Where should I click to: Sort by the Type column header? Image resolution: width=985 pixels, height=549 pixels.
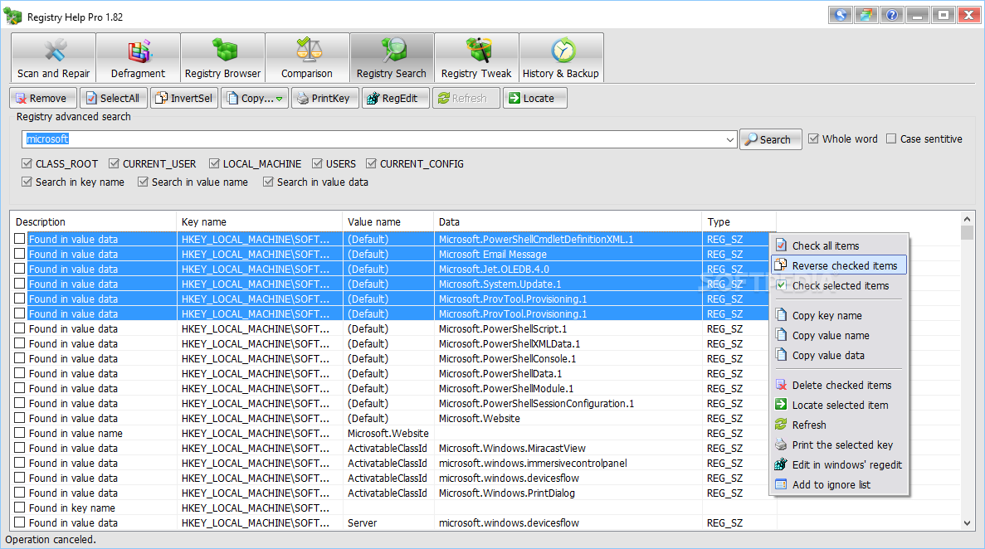pos(739,221)
